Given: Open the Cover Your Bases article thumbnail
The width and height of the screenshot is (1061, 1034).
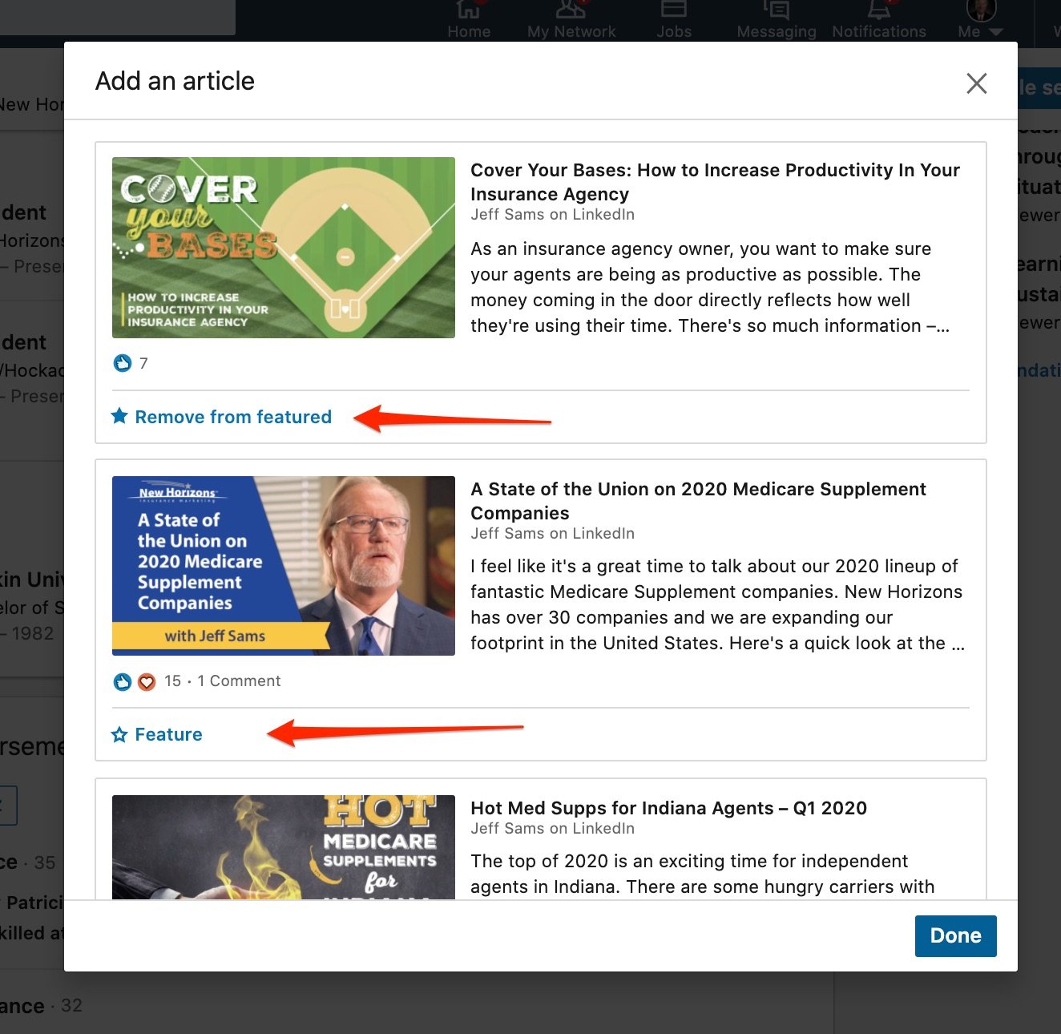Looking at the screenshot, I should (x=284, y=248).
